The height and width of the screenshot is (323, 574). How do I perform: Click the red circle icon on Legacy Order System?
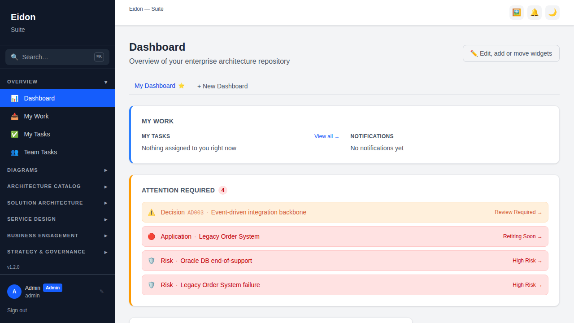(152, 236)
